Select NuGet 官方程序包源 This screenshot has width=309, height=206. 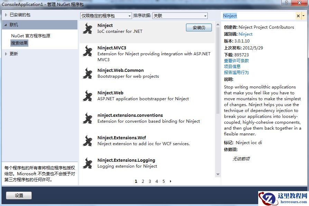click(30, 36)
